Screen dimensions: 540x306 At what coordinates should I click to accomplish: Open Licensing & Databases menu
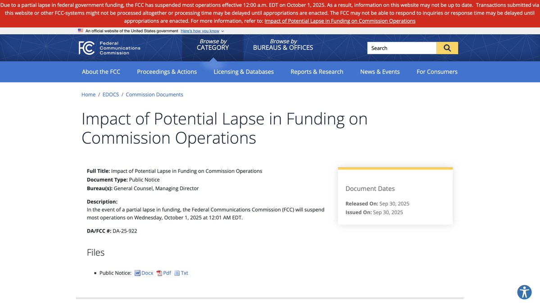tap(244, 72)
